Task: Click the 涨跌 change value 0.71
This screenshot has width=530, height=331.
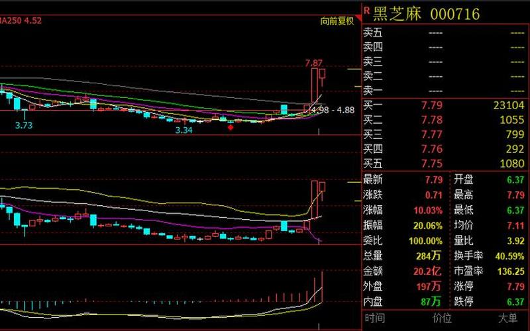Action: tap(434, 195)
